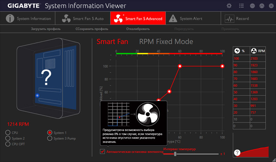
Task: Open settings gear in title bar
Action: click(229, 6)
